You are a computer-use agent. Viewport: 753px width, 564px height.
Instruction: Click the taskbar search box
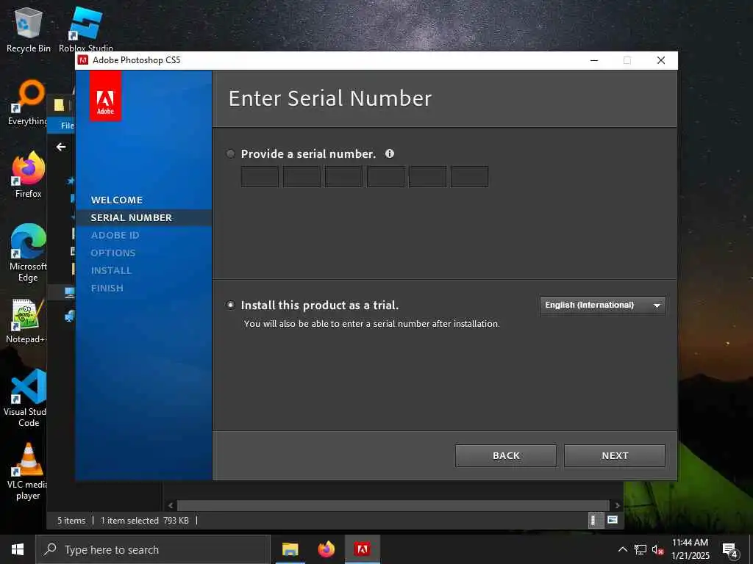coord(153,549)
